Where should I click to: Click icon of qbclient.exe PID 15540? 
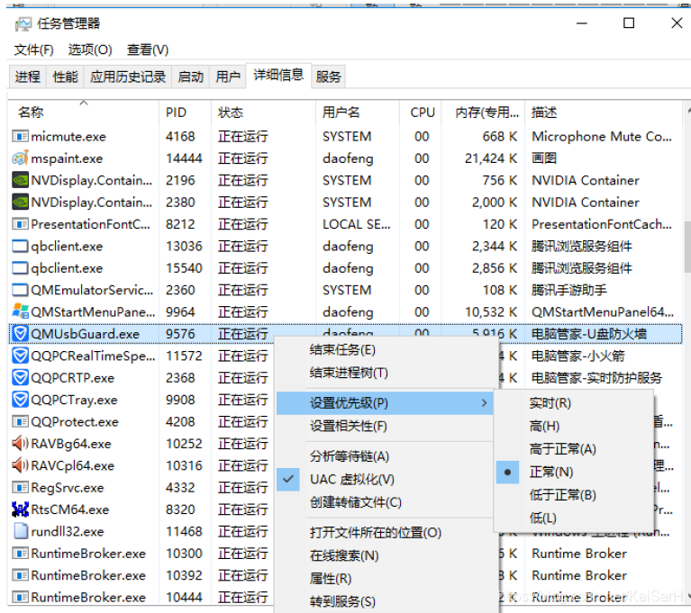tap(20, 268)
